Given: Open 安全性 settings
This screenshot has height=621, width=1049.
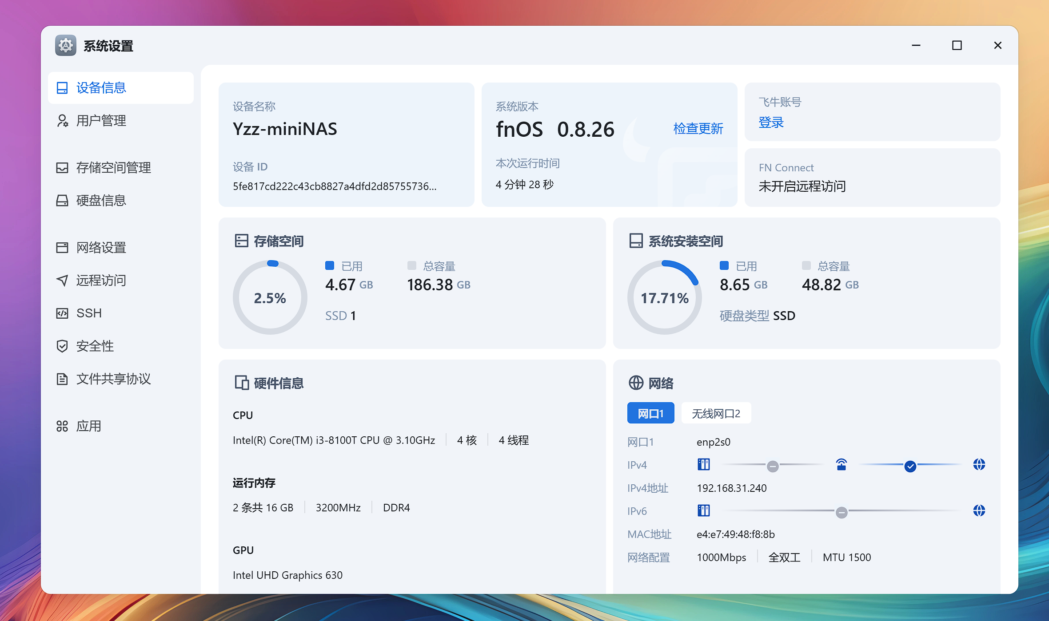Looking at the screenshot, I should (x=121, y=346).
